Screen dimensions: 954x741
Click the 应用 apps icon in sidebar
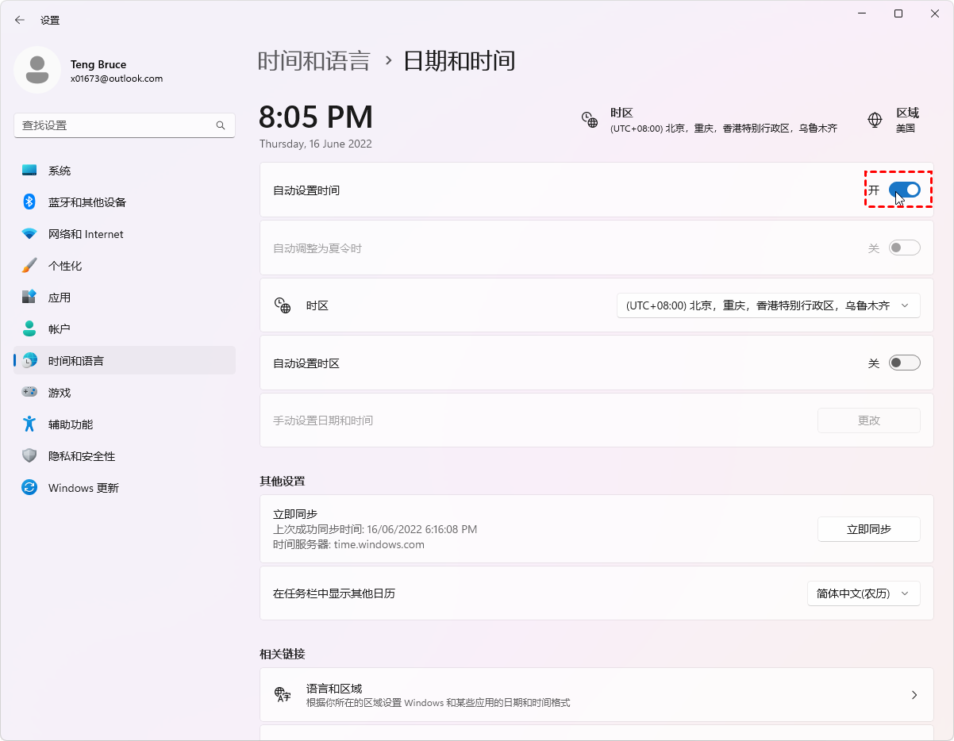coord(29,298)
